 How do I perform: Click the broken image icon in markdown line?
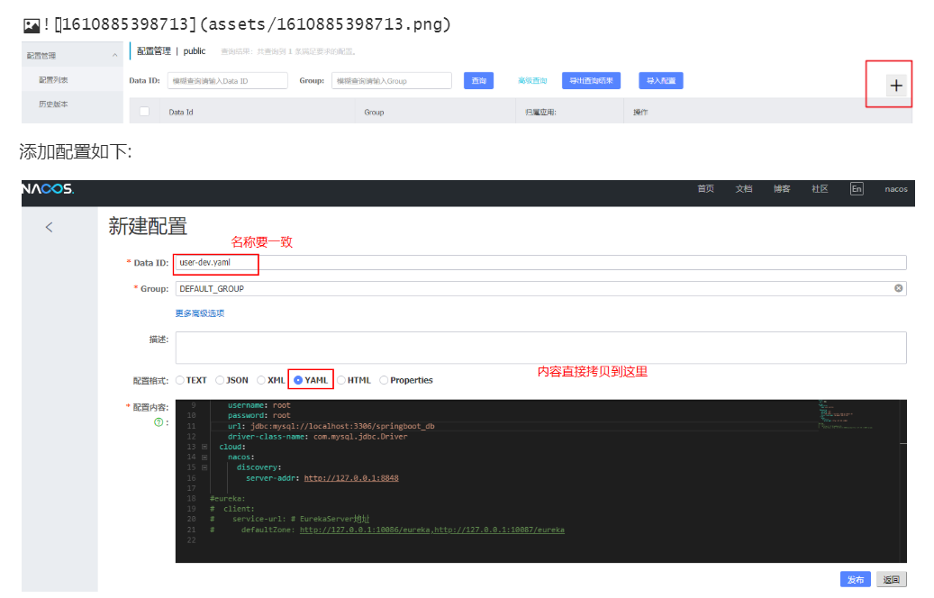32,25
